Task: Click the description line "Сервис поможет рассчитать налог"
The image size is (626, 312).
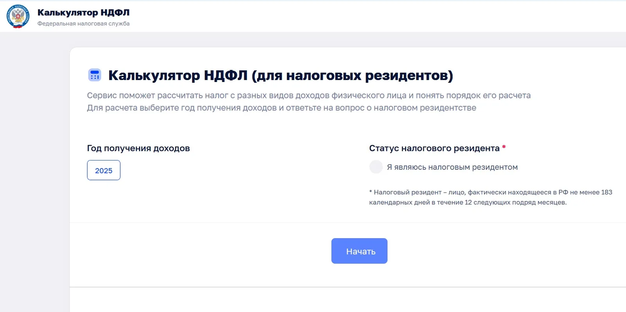Action: pyautogui.click(x=309, y=95)
